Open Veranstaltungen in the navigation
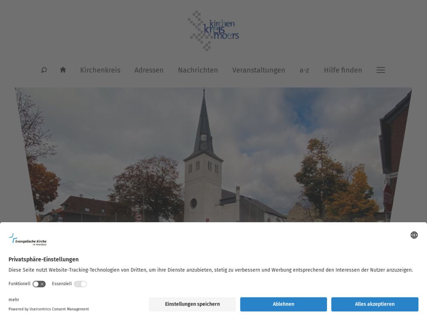 pyautogui.click(x=259, y=70)
